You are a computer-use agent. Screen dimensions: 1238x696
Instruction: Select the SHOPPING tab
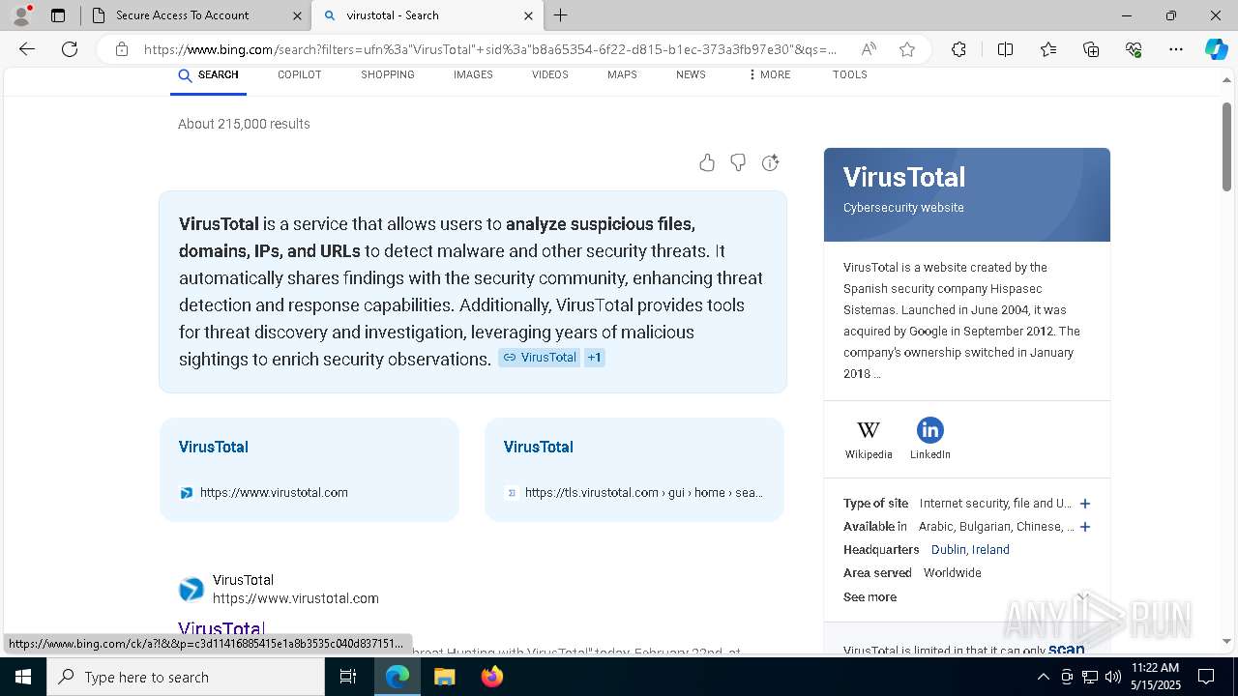388,74
